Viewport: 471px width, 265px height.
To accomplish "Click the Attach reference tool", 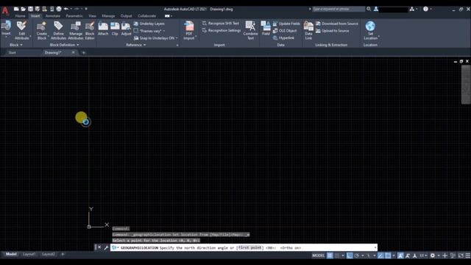I will pos(103,29).
